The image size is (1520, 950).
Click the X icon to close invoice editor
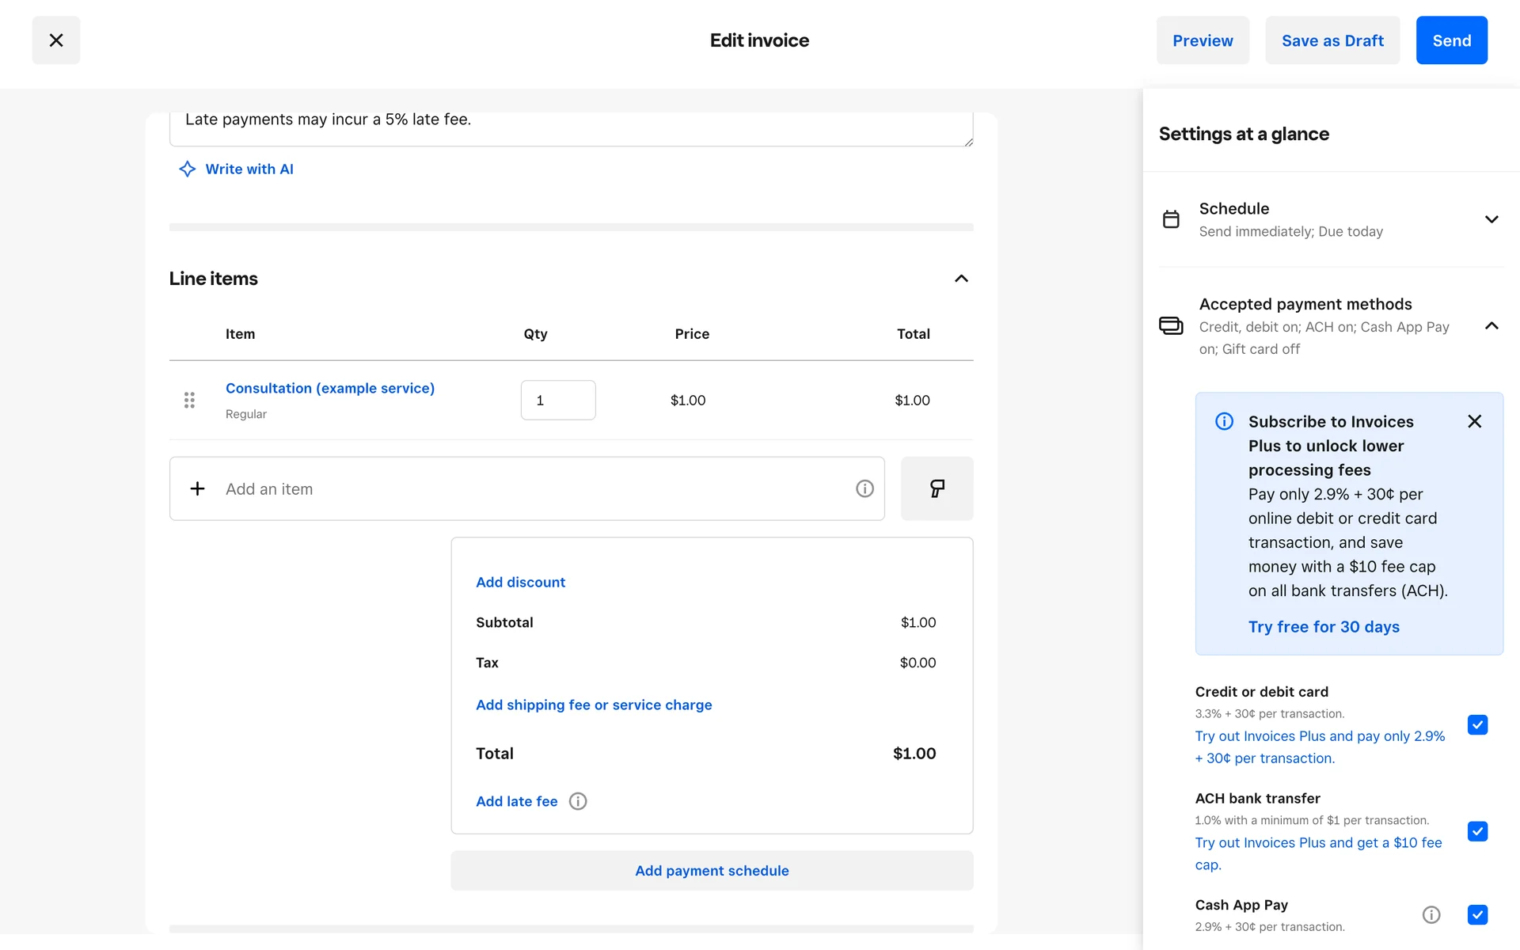(55, 40)
